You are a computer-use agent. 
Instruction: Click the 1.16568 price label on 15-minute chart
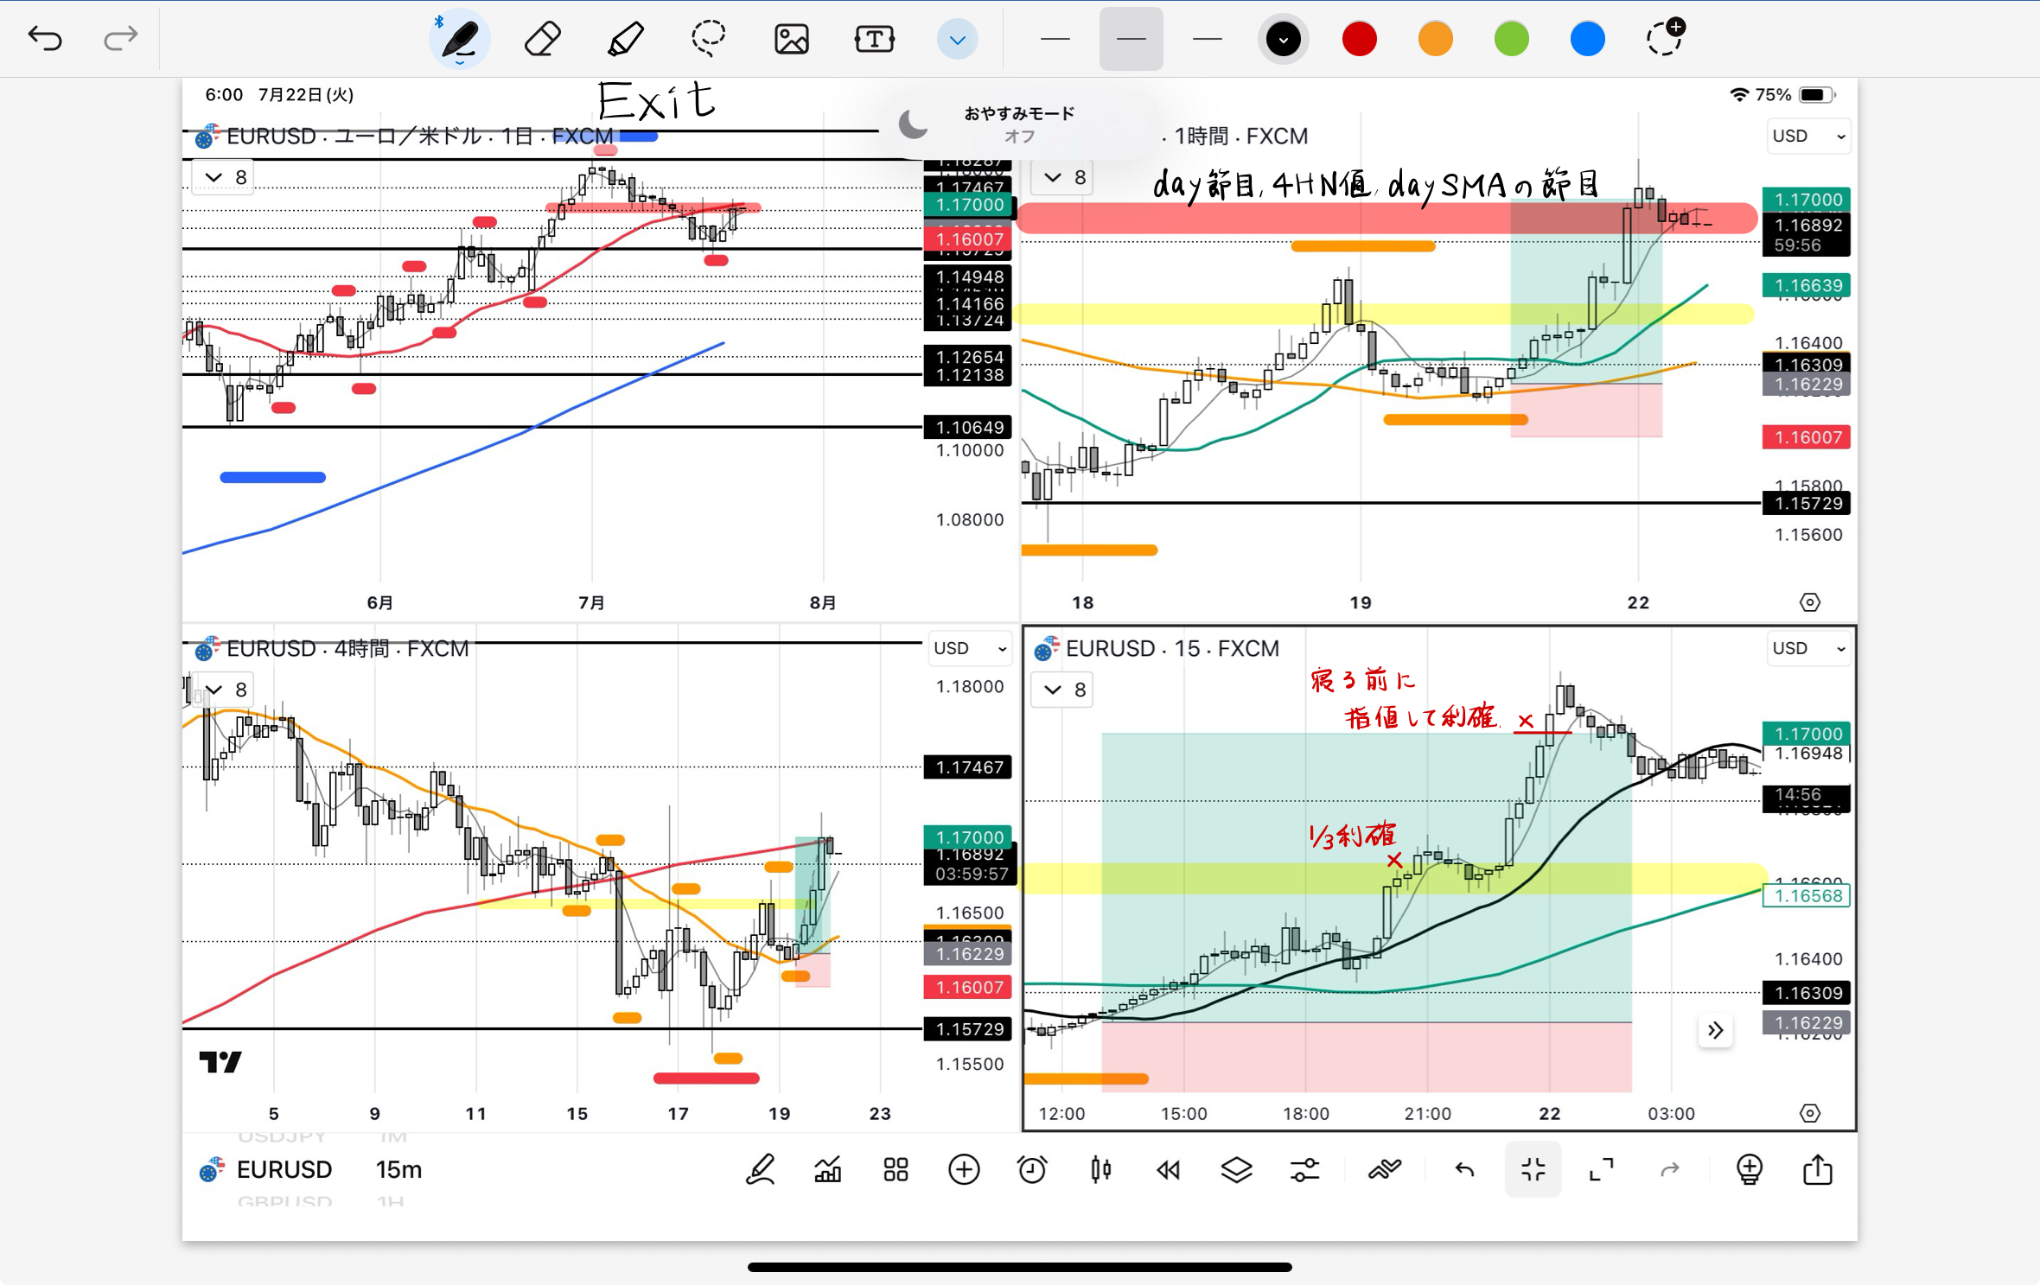coord(1807,895)
